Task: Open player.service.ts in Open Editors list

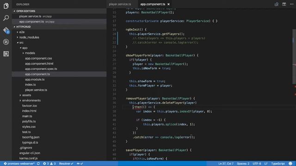Action: 59,17
